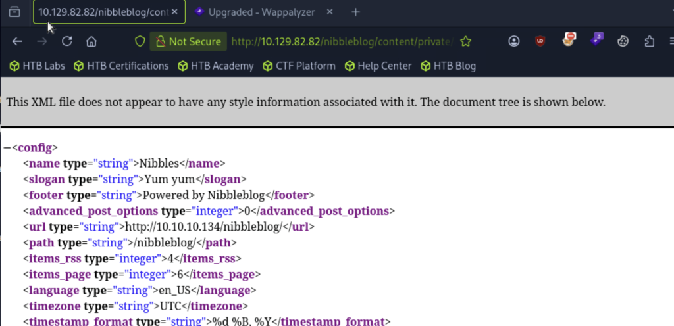Open HTB Academy bookmark
The width and height of the screenshot is (674, 326).
click(x=215, y=66)
